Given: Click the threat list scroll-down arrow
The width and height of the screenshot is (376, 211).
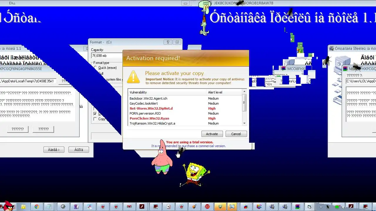Looking at the screenshot, I should point(244,123).
